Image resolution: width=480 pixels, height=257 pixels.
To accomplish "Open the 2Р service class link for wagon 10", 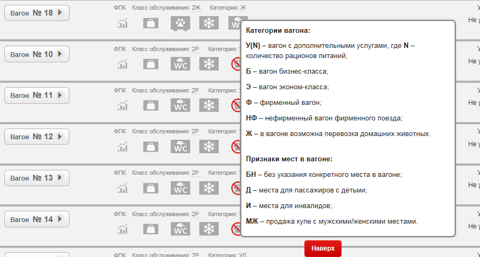I will 196,49.
